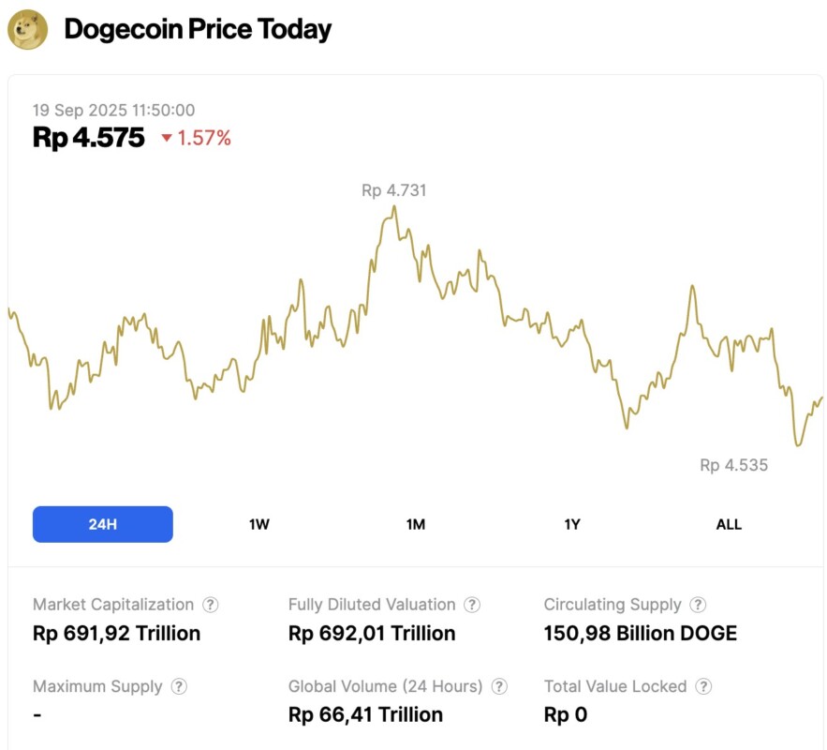Click Circulating Supply help icon
827x750 pixels.
(698, 605)
